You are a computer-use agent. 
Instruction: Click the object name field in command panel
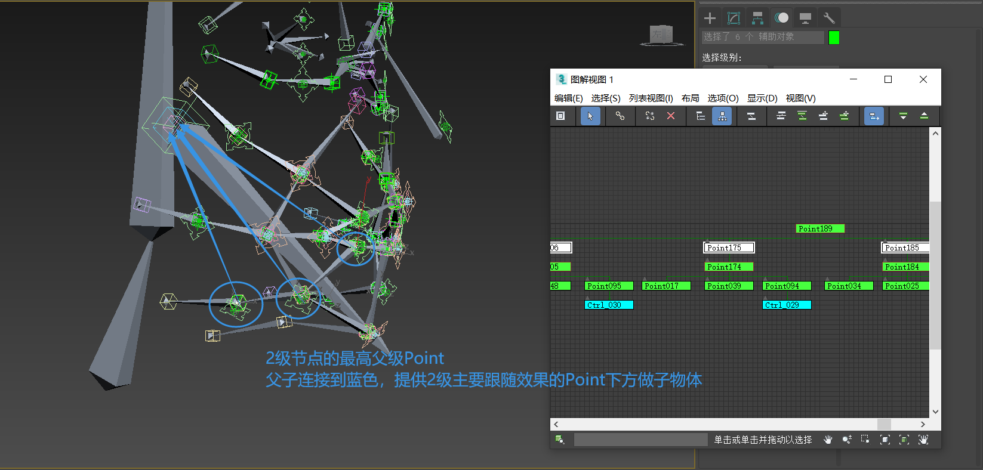pos(763,37)
